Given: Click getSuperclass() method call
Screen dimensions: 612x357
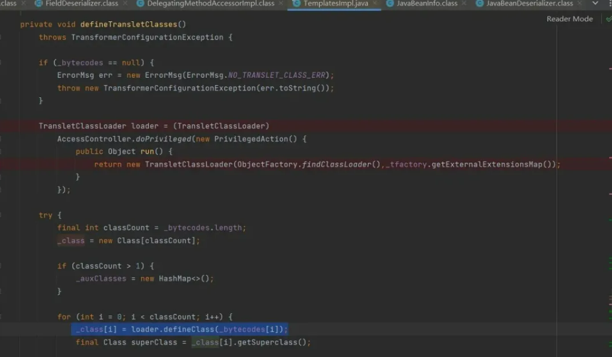Looking at the screenshot, I should click(271, 342).
